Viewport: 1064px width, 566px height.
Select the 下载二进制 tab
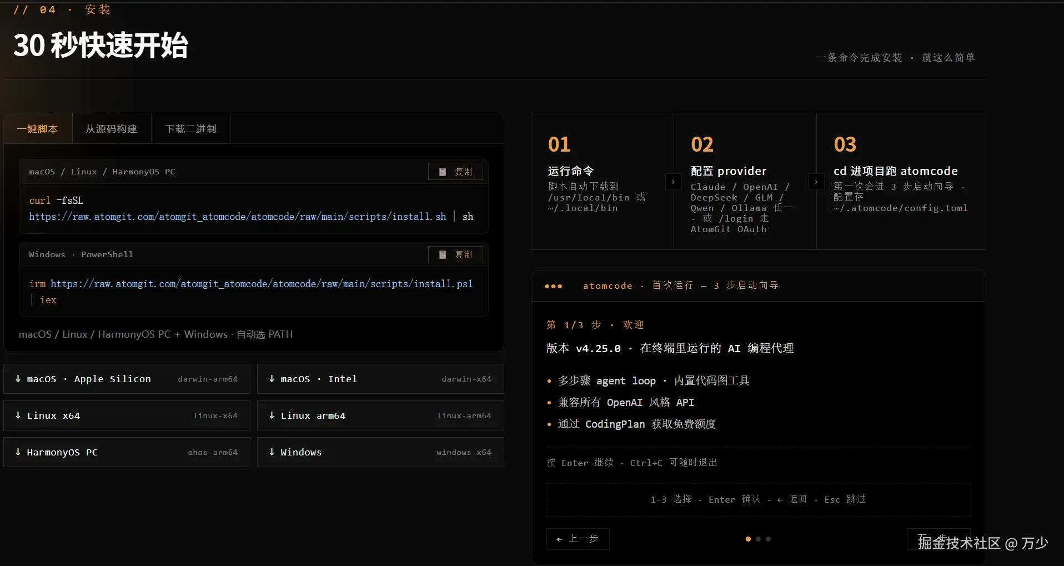pos(190,129)
